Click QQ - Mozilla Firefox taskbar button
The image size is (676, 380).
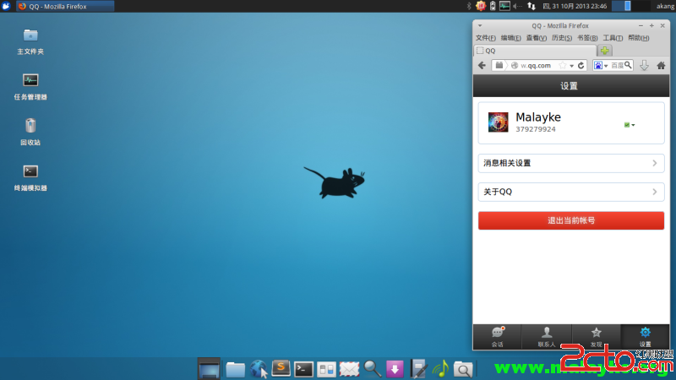click(65, 6)
